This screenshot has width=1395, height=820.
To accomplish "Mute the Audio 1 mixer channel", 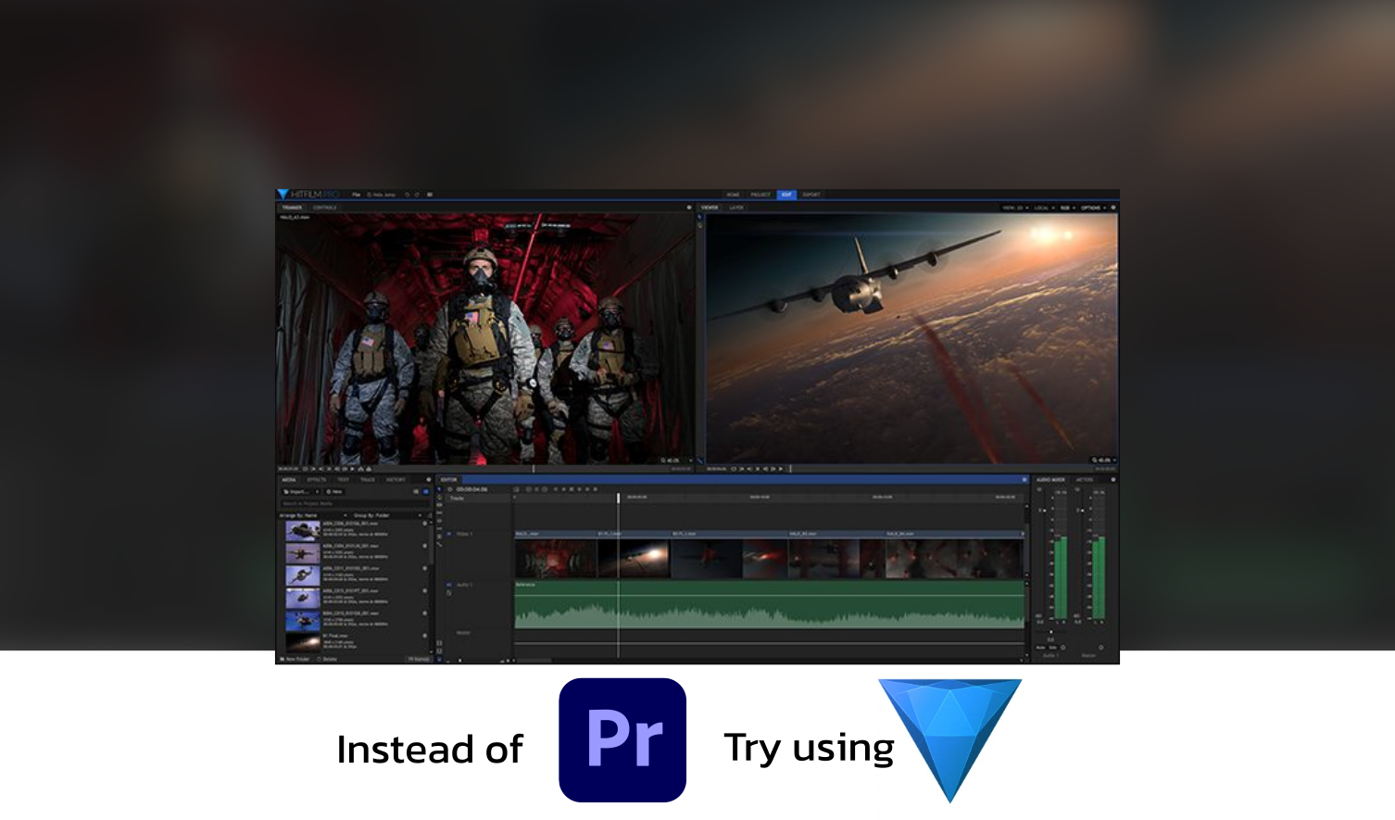I will point(1040,647).
